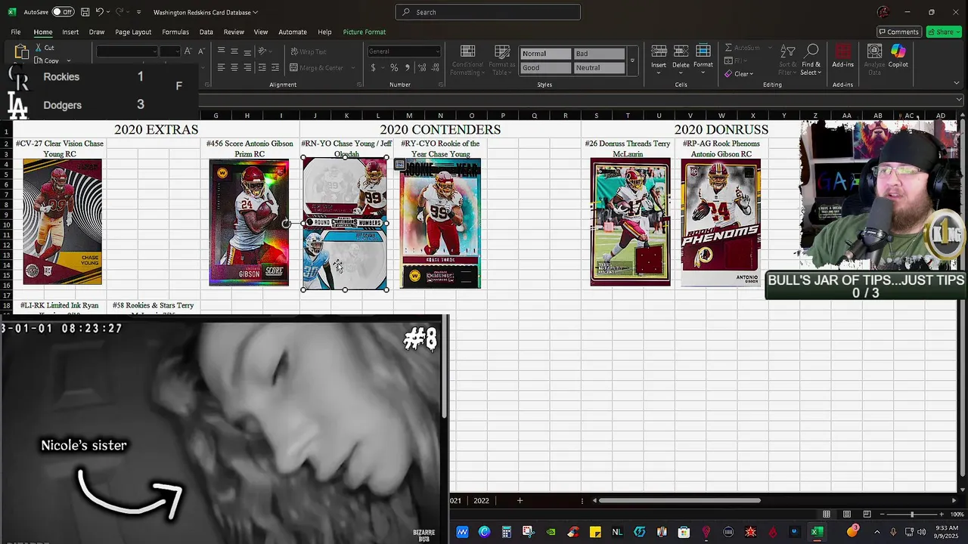Open Excel from the Windows taskbar

(817, 532)
